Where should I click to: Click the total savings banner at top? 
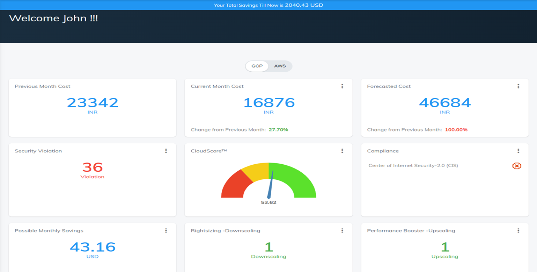point(268,5)
